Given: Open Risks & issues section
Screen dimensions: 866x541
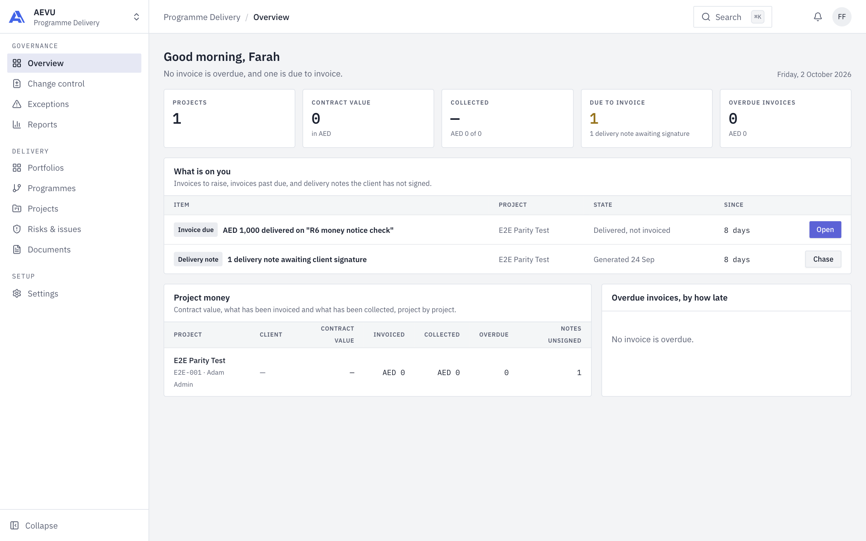Looking at the screenshot, I should click(x=74, y=229).
